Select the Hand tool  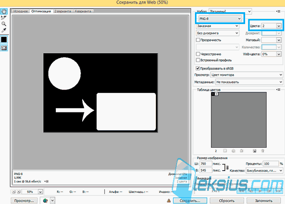click(4, 11)
